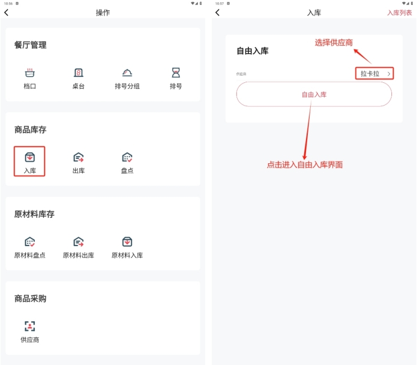Image resolution: width=417 pixels, height=365 pixels.
Task: Open the 入库列表 link
Action: pos(399,13)
